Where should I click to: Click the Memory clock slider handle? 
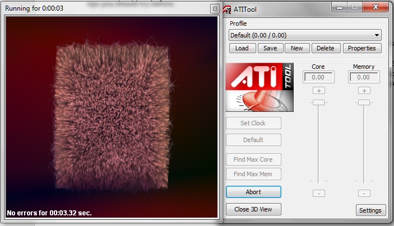point(364,102)
